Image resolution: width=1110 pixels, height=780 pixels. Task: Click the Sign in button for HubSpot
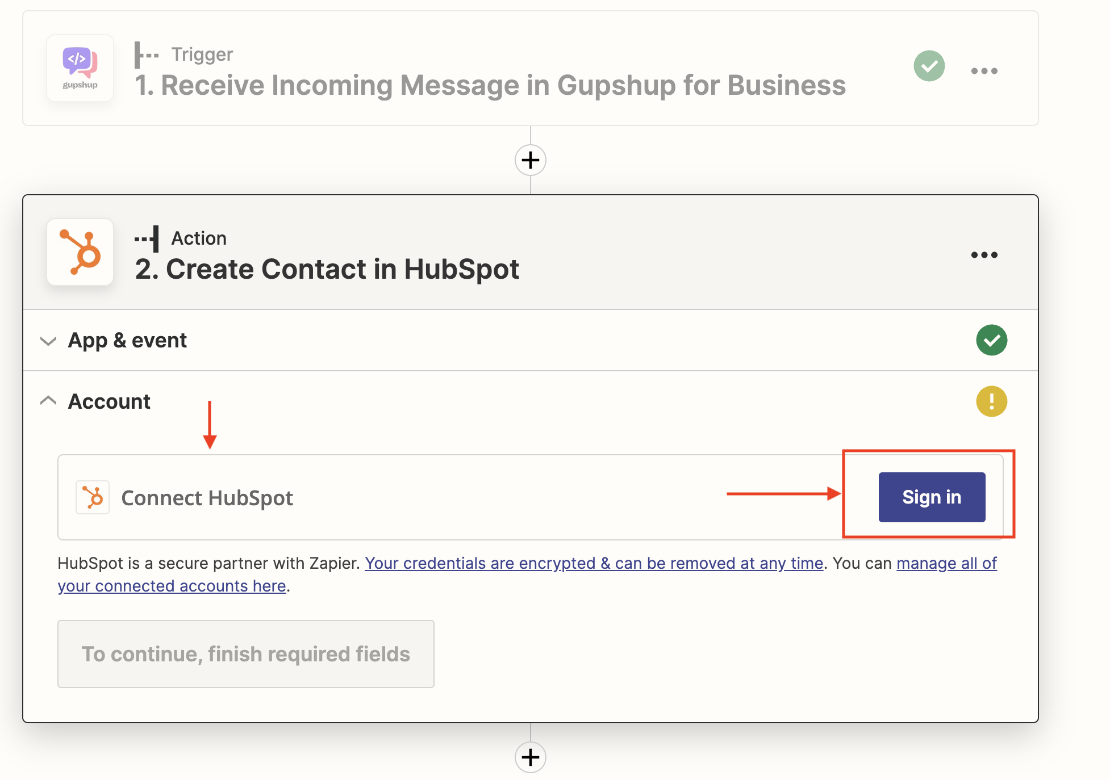[x=932, y=497]
